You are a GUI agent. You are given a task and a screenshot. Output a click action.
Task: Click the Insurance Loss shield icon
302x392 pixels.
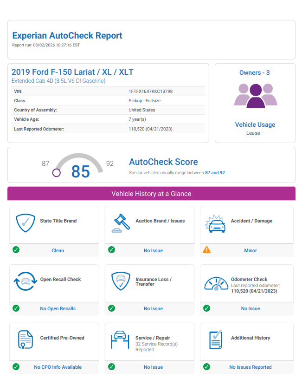pos(121,282)
